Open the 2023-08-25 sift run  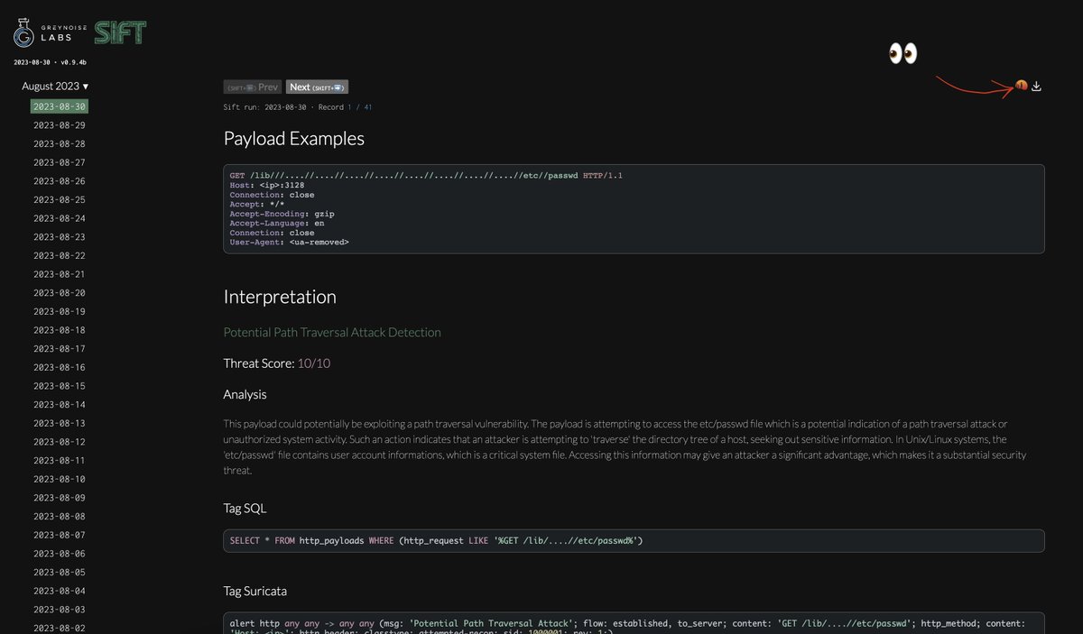[x=60, y=200]
